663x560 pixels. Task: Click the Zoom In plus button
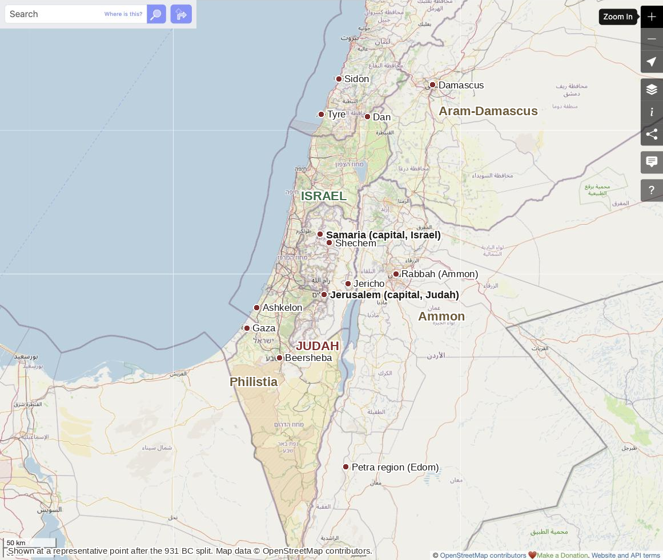tap(652, 17)
